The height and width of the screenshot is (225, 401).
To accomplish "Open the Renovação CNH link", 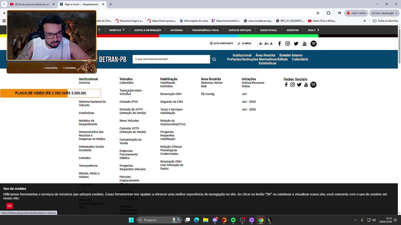I will tap(171, 94).
